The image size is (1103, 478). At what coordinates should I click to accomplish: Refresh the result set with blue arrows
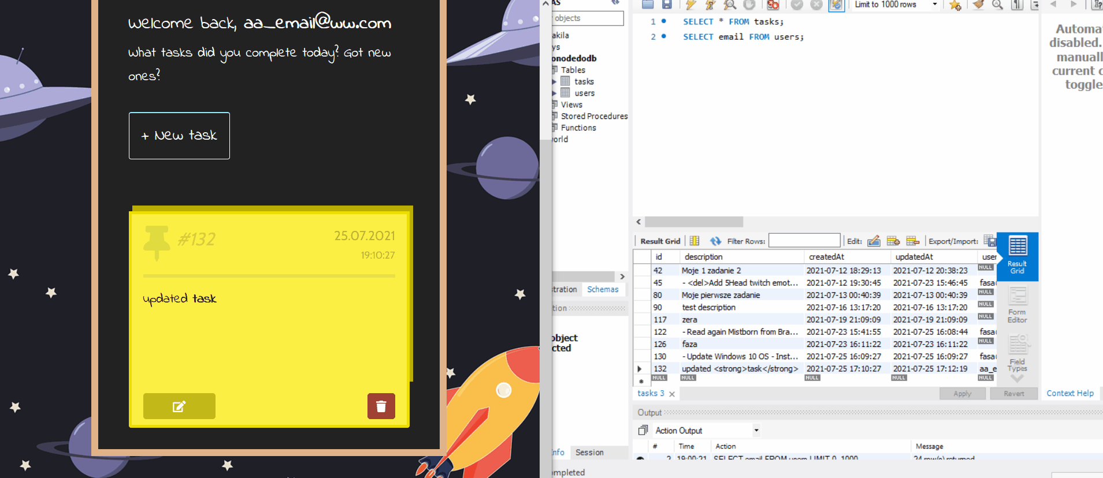coord(715,241)
